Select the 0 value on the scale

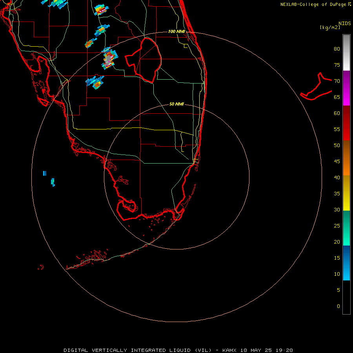click(x=338, y=306)
